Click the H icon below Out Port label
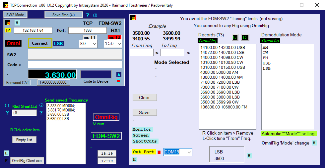This screenshot has width=325, height=168. (x=134, y=159)
